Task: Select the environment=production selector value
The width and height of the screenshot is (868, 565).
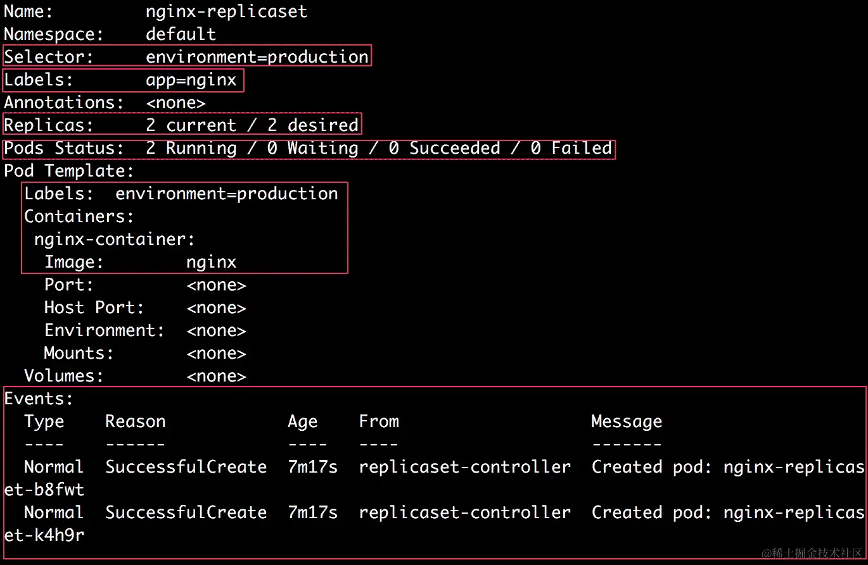Action: [257, 56]
